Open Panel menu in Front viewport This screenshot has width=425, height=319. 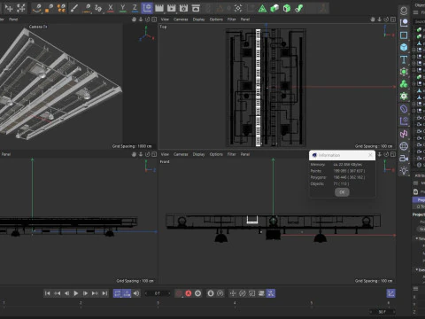pyautogui.click(x=245, y=154)
